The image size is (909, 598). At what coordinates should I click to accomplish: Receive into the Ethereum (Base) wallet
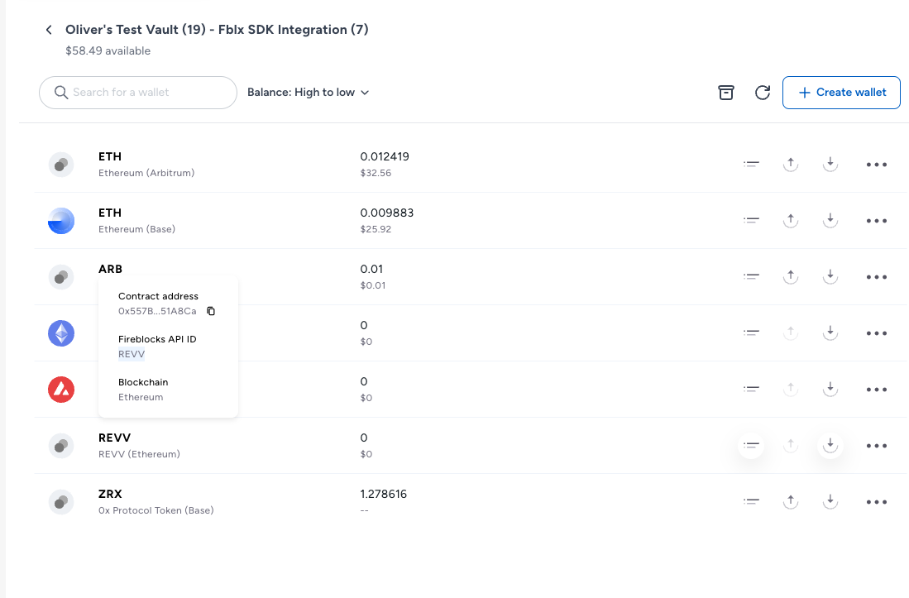click(x=830, y=221)
